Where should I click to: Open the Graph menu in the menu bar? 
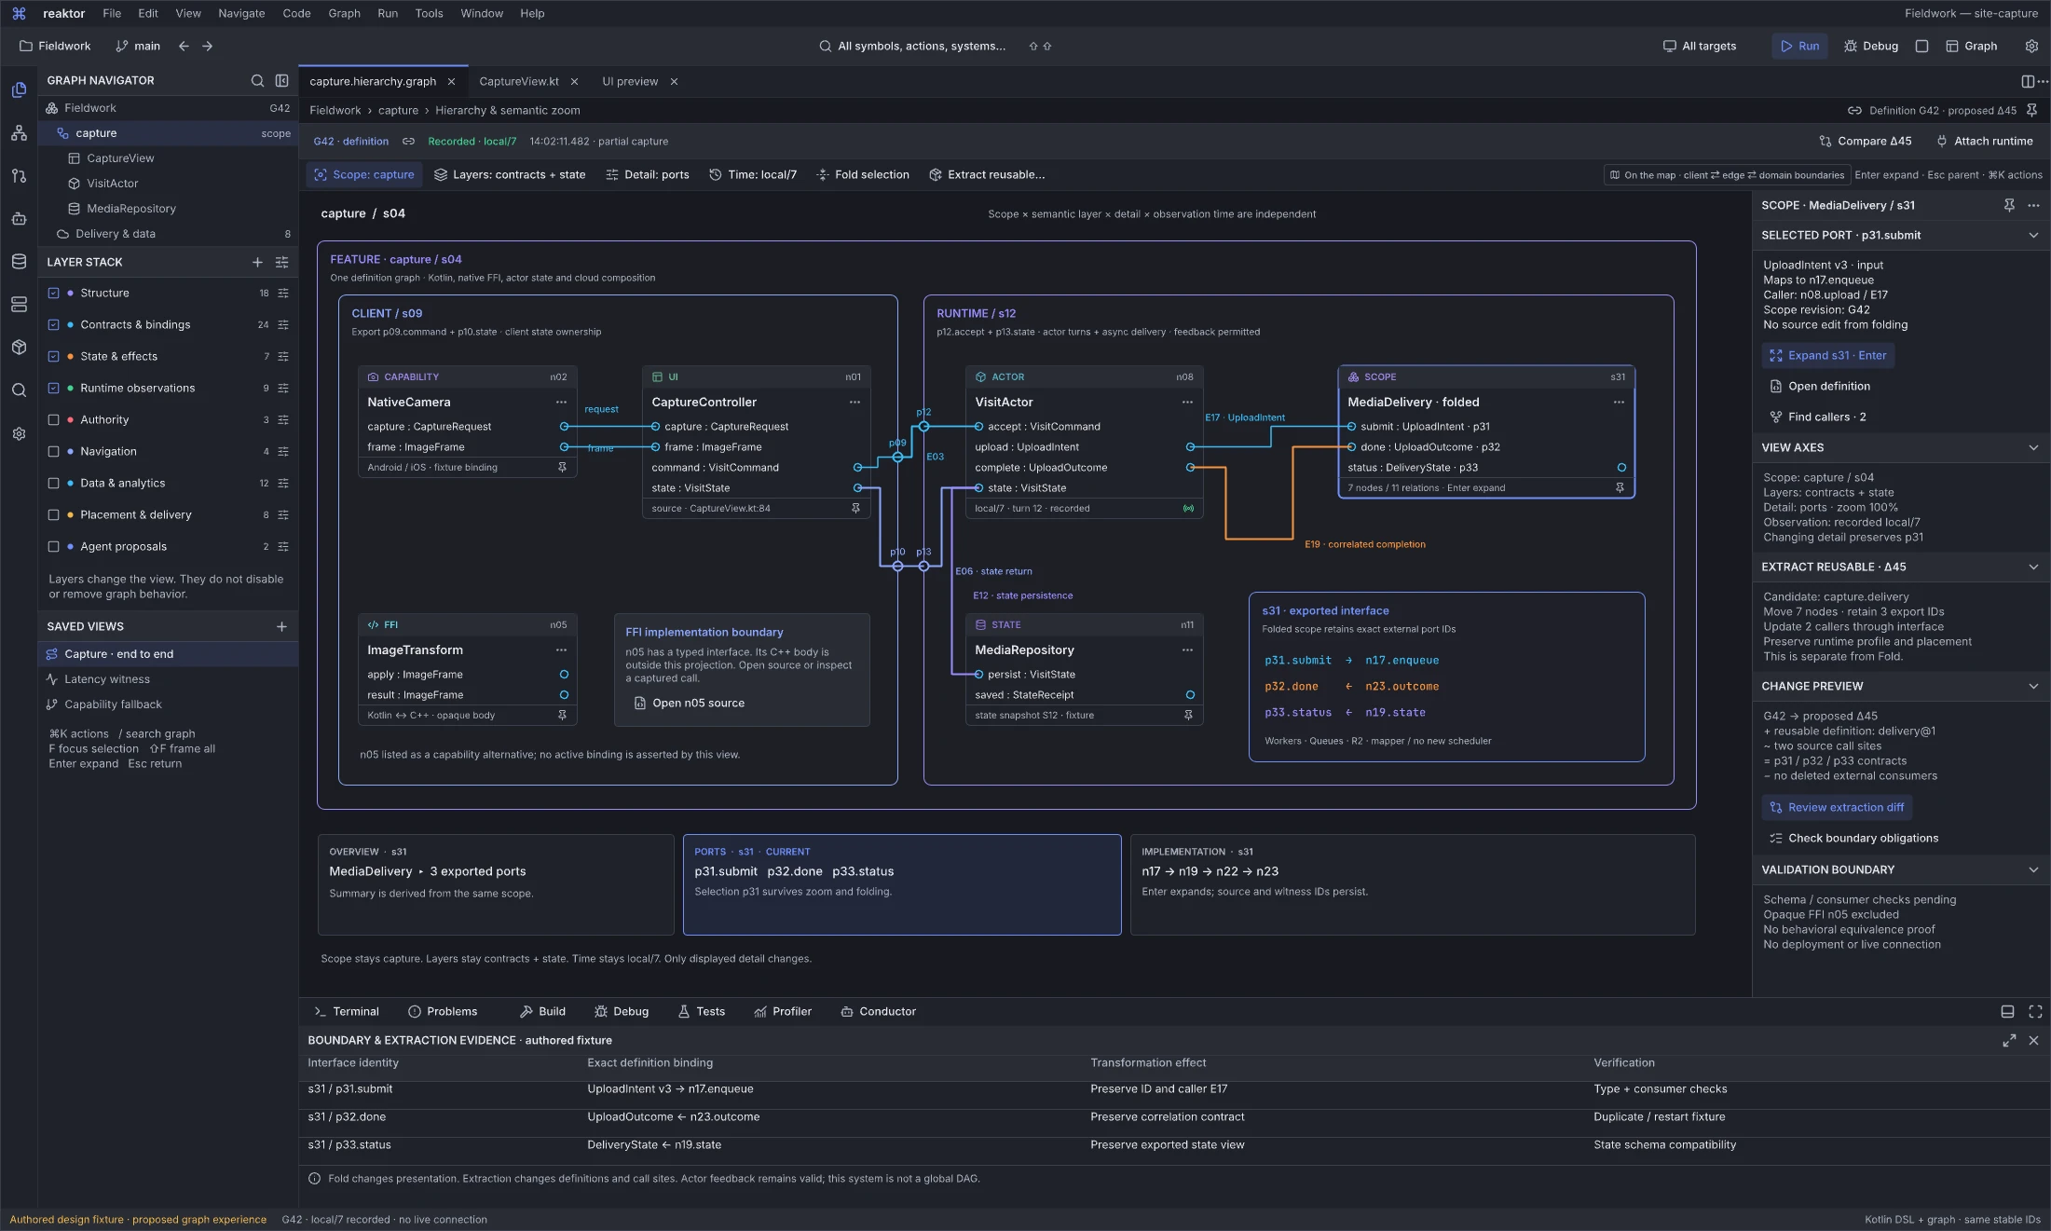click(x=344, y=13)
